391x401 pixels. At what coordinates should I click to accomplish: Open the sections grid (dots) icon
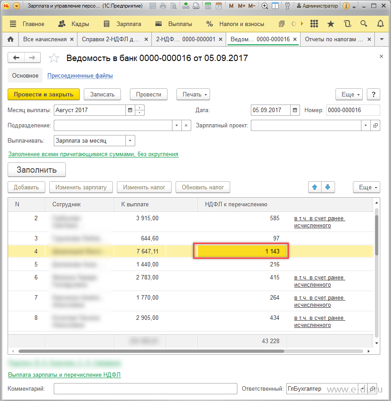click(314, 24)
